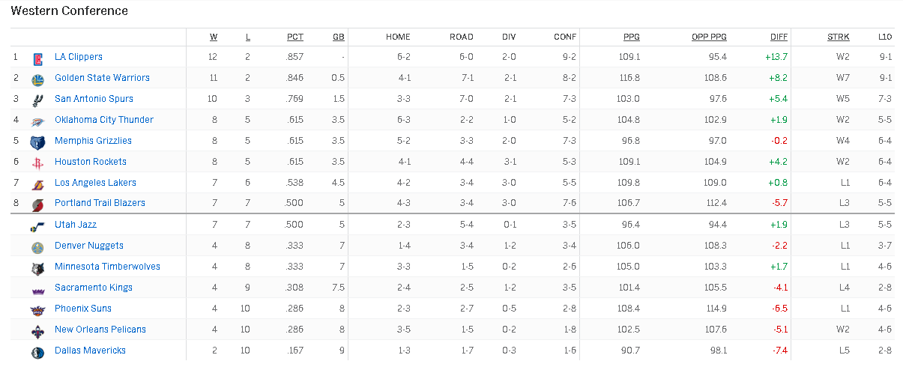Click the San Antonio Spurs logo
Screen dimensions: 903x367
(x=38, y=100)
